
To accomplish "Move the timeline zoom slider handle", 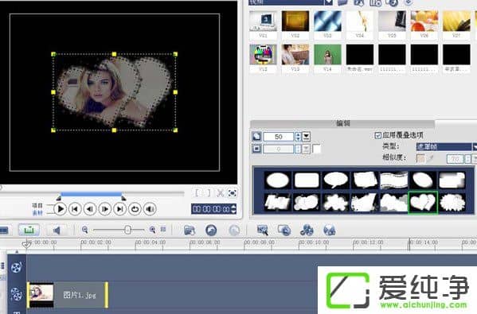I will point(127,230).
